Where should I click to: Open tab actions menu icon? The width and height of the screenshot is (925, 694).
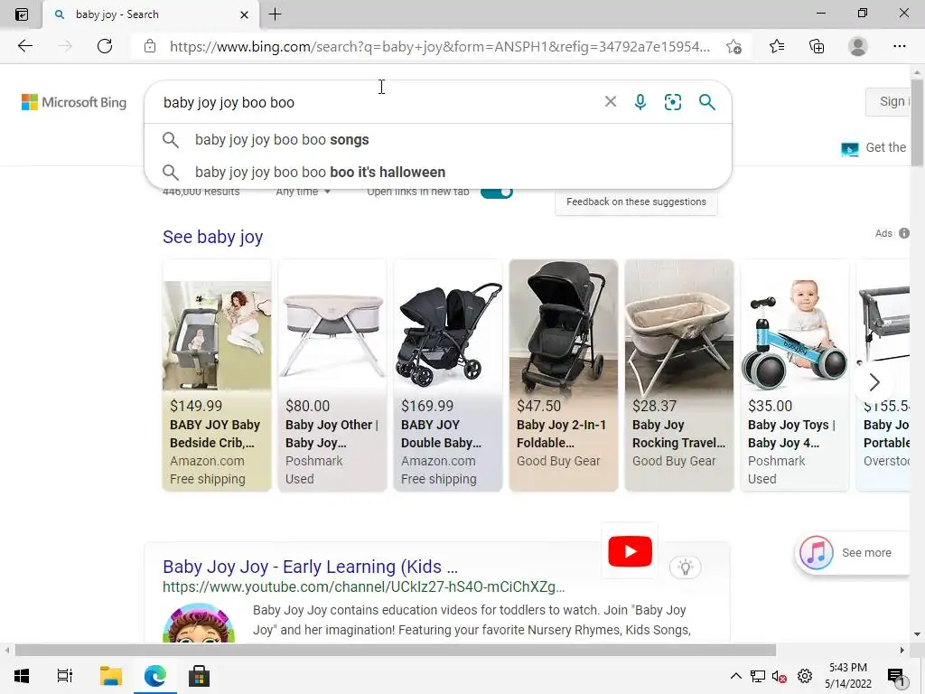pos(22,14)
